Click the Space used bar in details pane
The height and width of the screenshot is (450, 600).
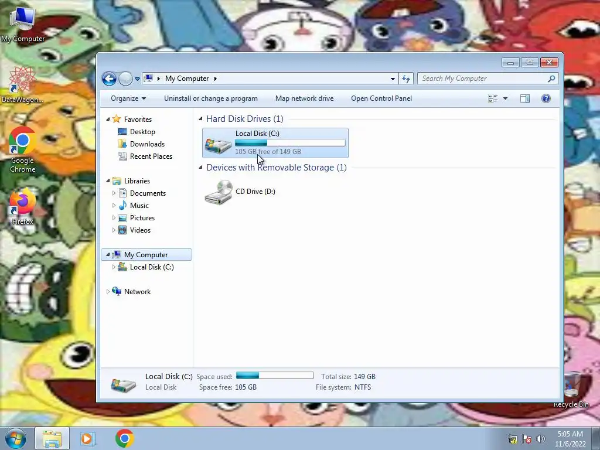(x=275, y=376)
